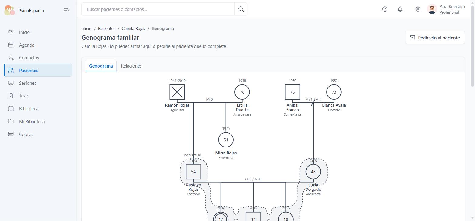Select Aníbal Franco square node (76)
Screen dimensions: 475x221
293,92
